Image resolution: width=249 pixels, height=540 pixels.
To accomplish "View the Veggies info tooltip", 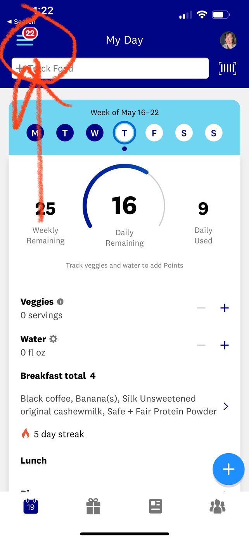I will coord(60,302).
